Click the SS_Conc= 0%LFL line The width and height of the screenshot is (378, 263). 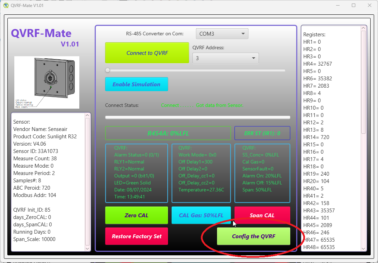point(261,155)
